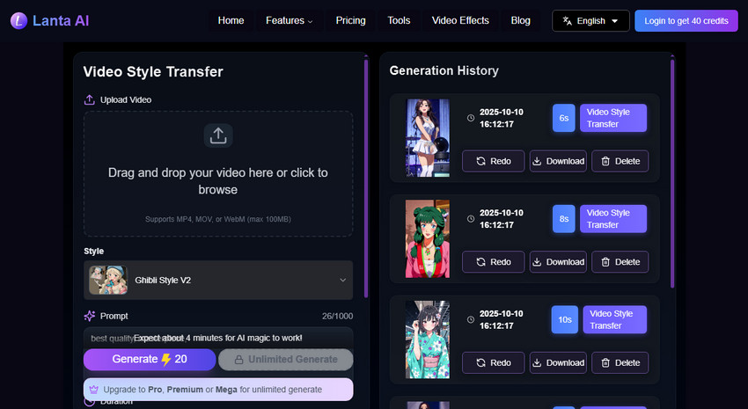Open Video Effects in the navigation bar
Viewport: 748px width, 409px height.
460,20
